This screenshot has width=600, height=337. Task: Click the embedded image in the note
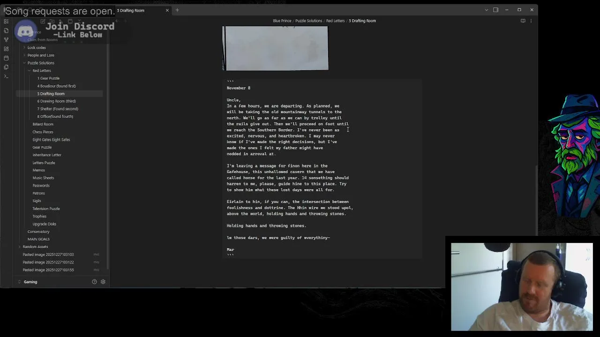[x=276, y=48]
